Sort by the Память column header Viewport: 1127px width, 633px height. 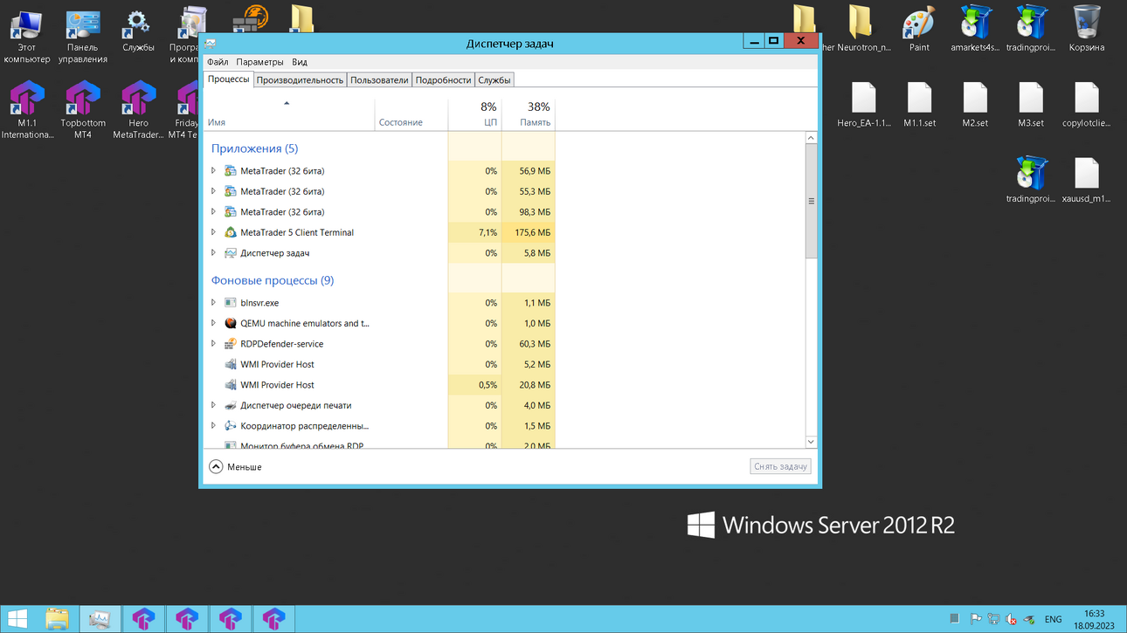pyautogui.click(x=528, y=114)
